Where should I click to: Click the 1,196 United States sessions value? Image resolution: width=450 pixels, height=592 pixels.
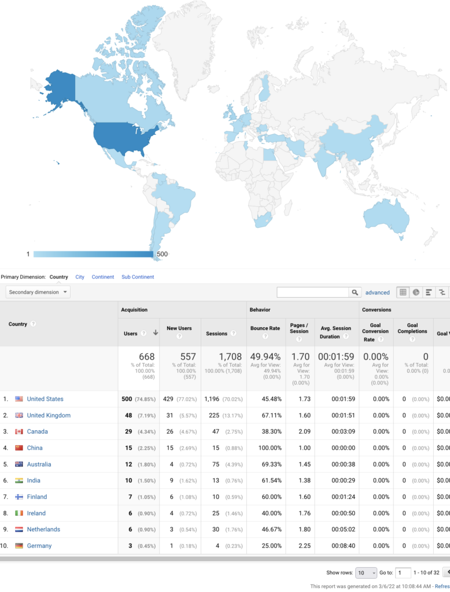(212, 399)
